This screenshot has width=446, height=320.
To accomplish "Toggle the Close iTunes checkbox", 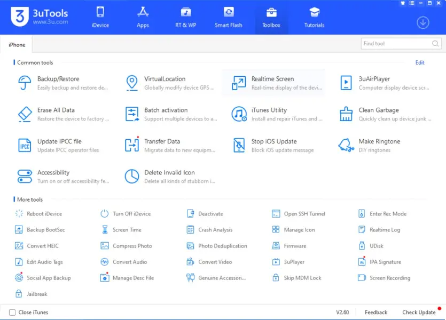I will pyautogui.click(x=12, y=313).
